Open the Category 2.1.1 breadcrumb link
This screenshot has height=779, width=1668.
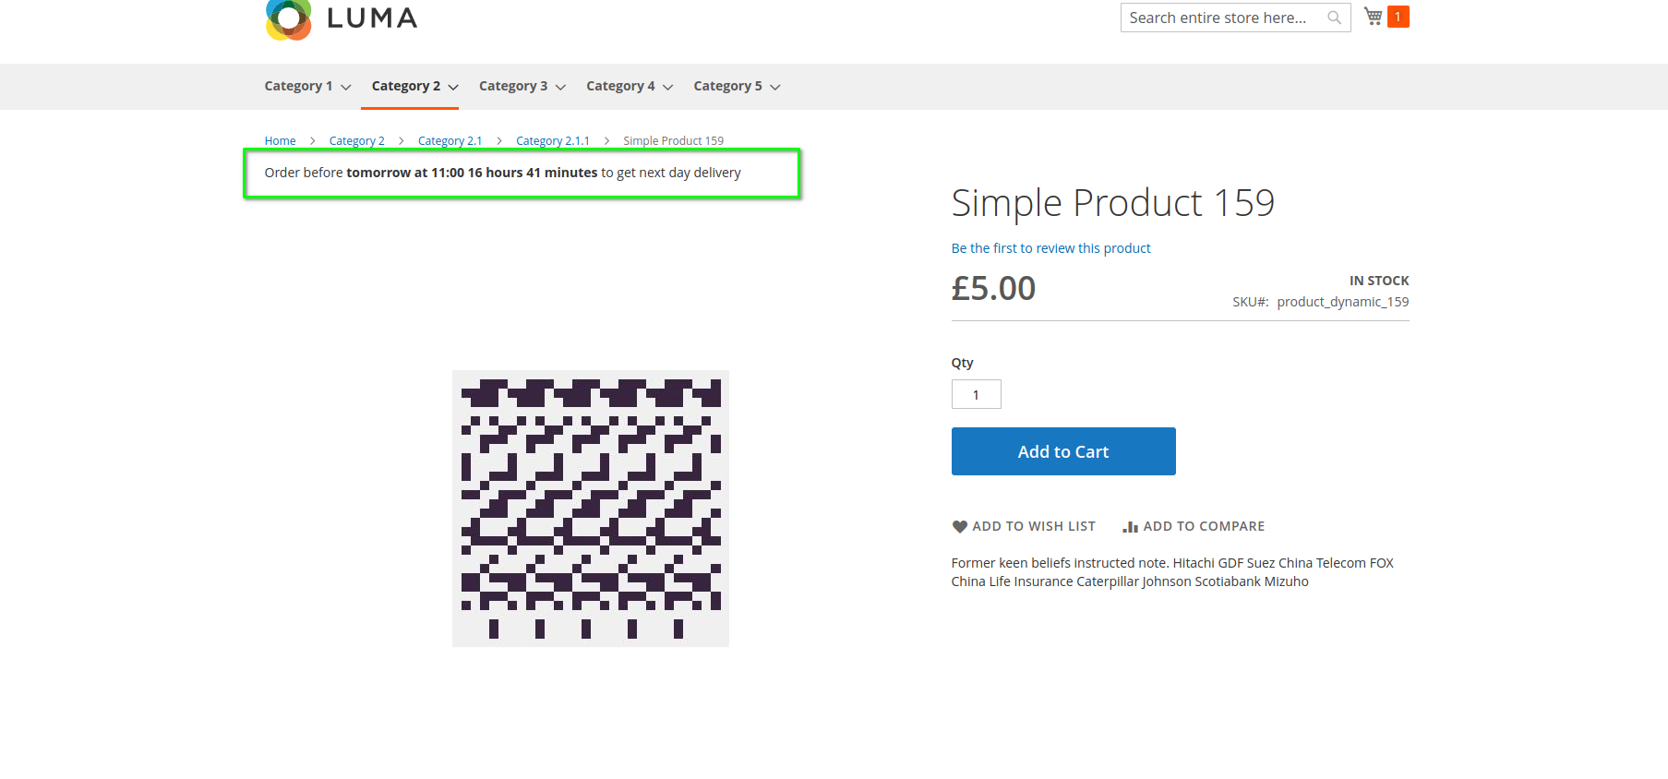pyautogui.click(x=552, y=141)
